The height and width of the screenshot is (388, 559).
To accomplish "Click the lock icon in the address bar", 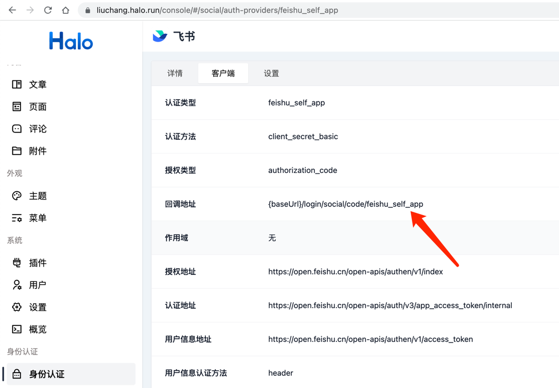I will pos(88,11).
